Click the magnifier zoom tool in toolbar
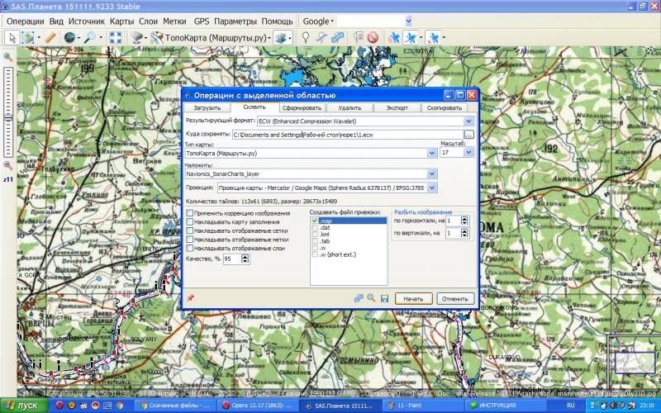This screenshot has height=413, width=661. coord(88,37)
